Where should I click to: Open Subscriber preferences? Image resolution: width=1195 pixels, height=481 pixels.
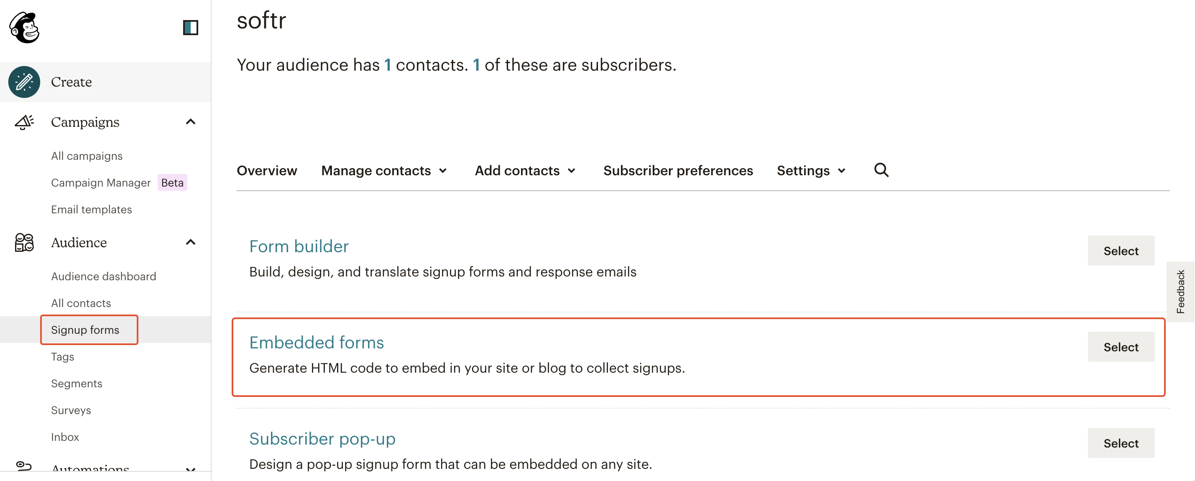(678, 170)
